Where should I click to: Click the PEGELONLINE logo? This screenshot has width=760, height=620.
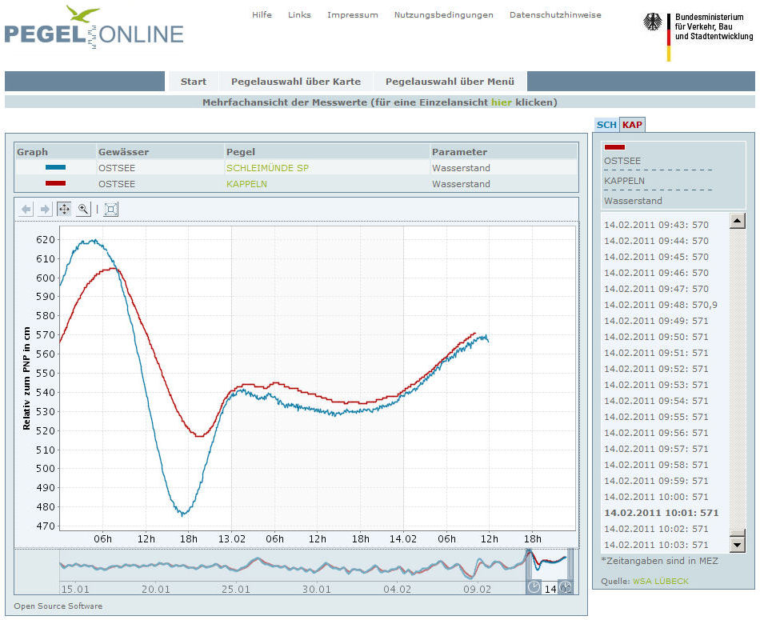pos(94,29)
